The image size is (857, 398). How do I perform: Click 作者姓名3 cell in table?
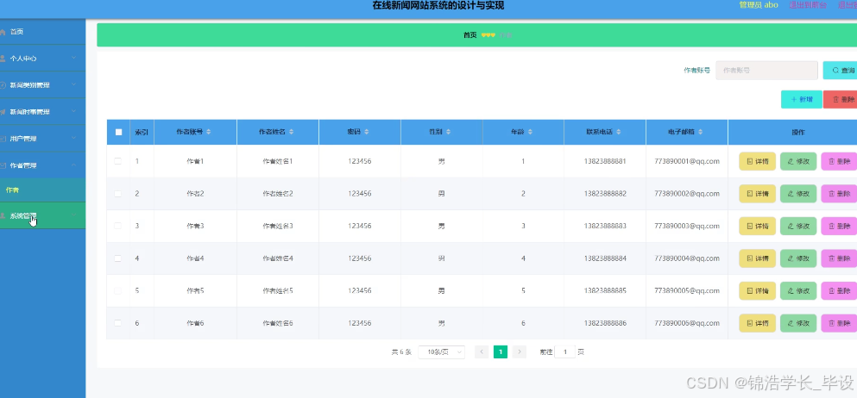click(x=278, y=226)
